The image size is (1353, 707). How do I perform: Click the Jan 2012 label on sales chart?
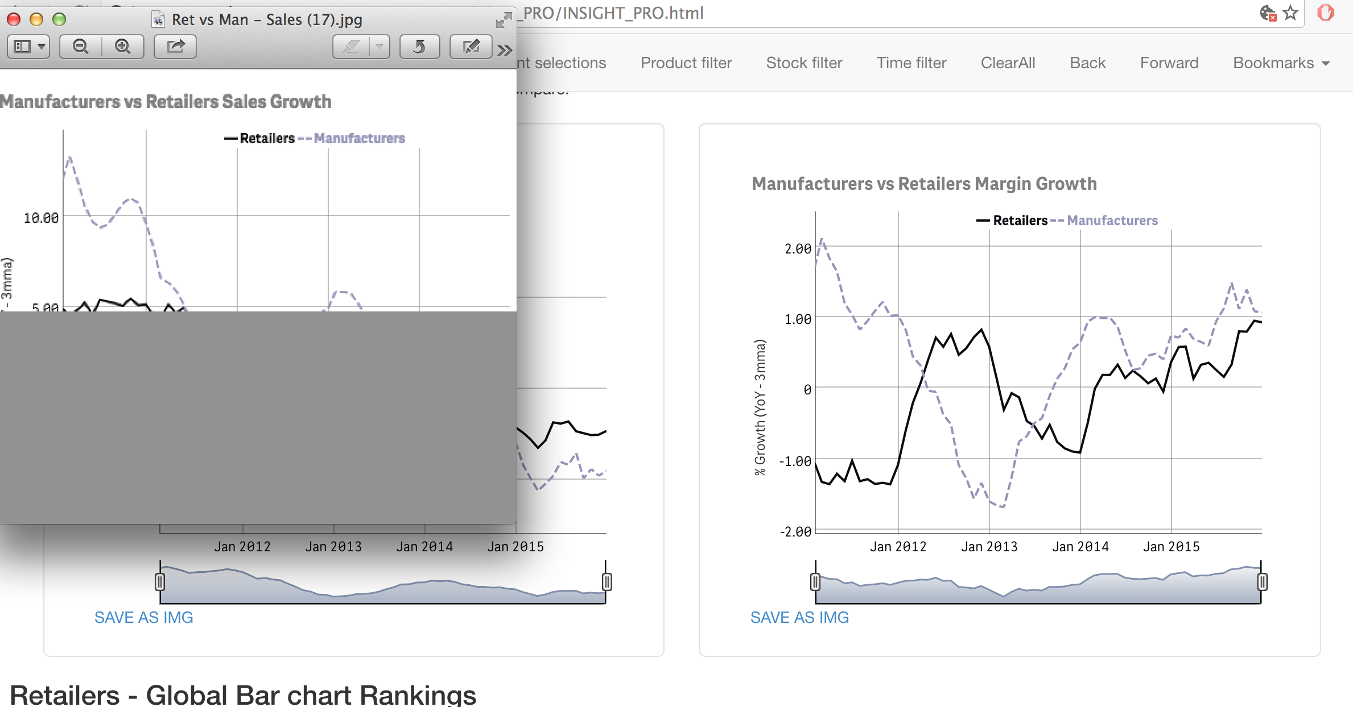[x=242, y=547]
